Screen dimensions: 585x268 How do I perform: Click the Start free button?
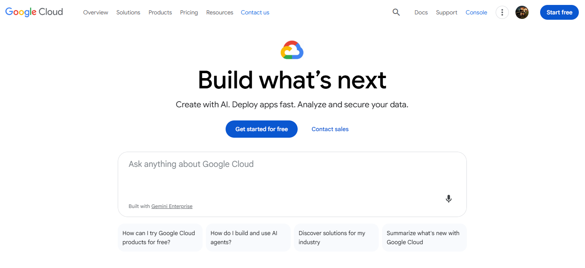[x=559, y=12]
